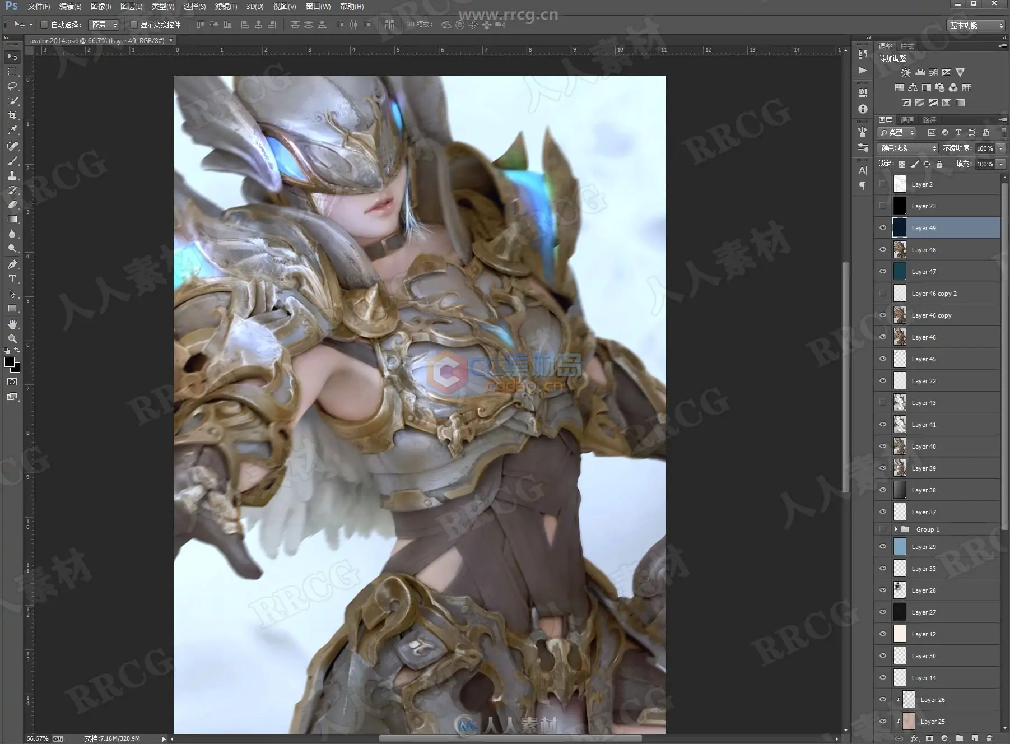1010x744 pixels.
Task: Select the Type tool
Action: pyautogui.click(x=12, y=279)
